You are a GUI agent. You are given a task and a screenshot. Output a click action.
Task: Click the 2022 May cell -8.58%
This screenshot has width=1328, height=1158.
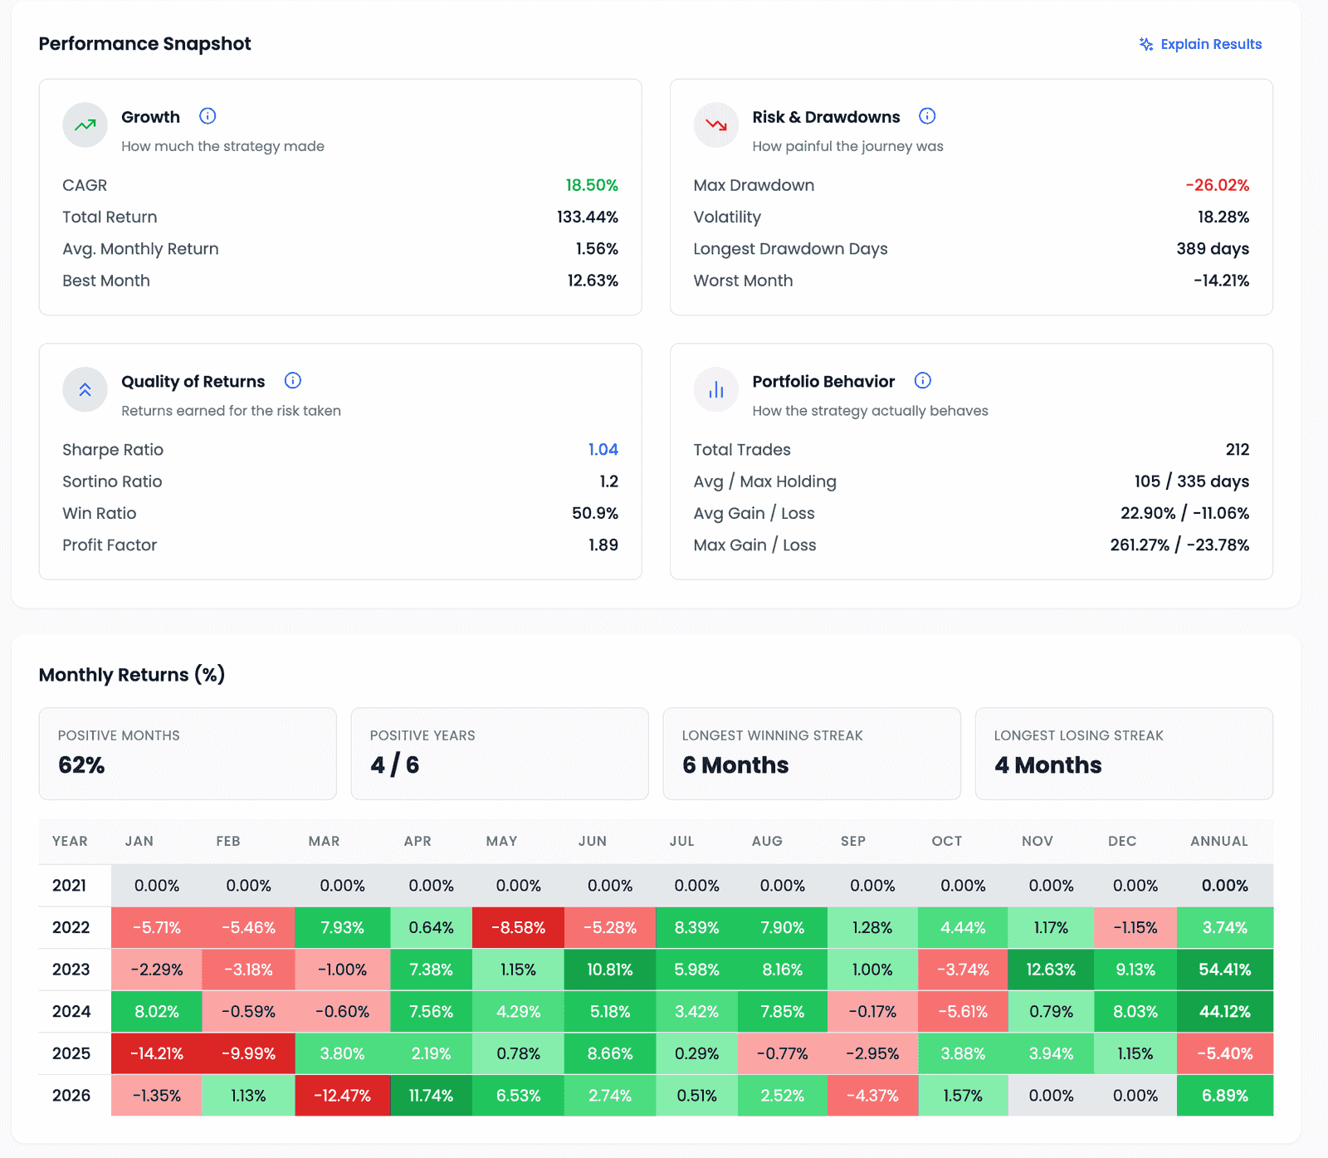pos(519,927)
